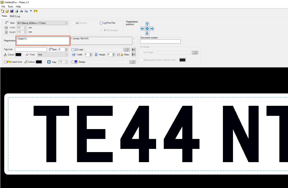
Task: Click the Lip Image file path field
Action: (174, 53)
